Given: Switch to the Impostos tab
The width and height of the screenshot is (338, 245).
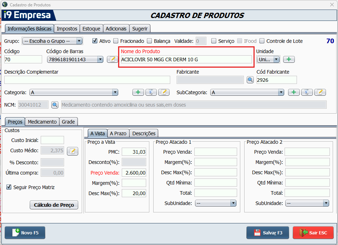Looking at the screenshot, I should point(67,29).
